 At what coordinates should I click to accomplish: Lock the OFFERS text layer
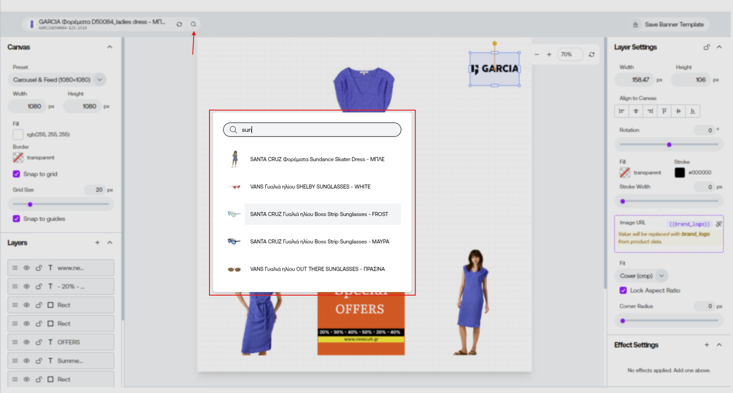point(39,342)
